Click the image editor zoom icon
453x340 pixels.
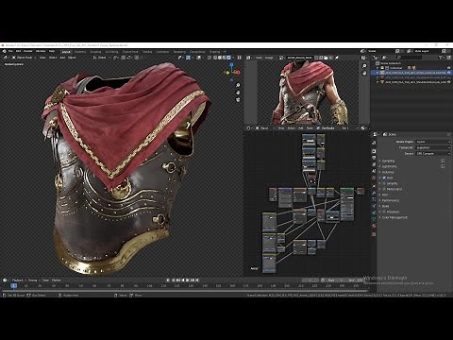[x=364, y=66]
